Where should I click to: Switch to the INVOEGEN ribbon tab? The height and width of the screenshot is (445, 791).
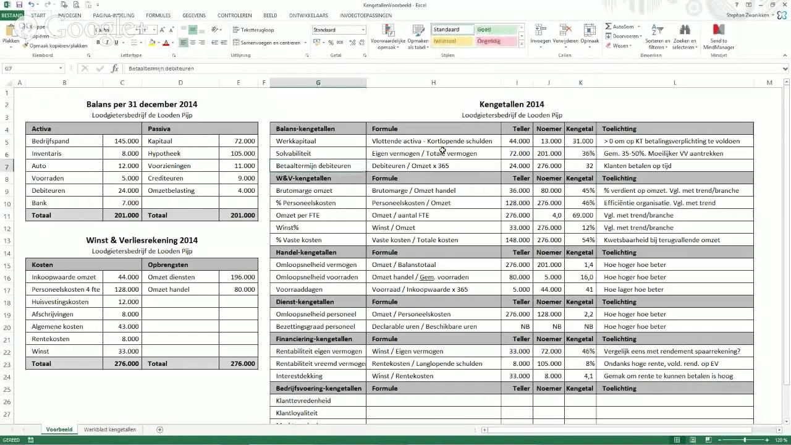69,15
